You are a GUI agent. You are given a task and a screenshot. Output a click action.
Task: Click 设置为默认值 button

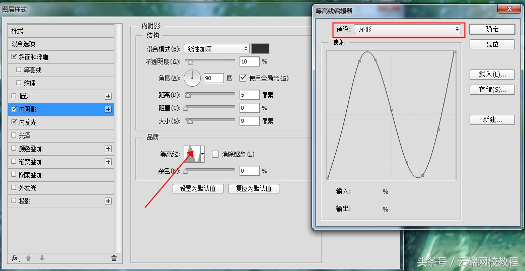(198, 188)
